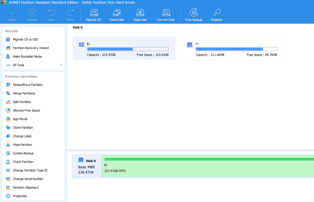
Task: Expand All Tools with the chevron arrow
Action: click(61, 65)
